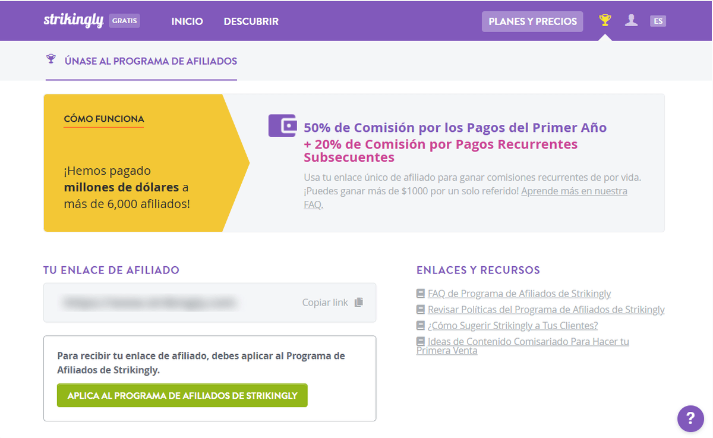The height and width of the screenshot is (438, 713).
Task: Open the DESCUBRIR menu item
Action: point(251,21)
